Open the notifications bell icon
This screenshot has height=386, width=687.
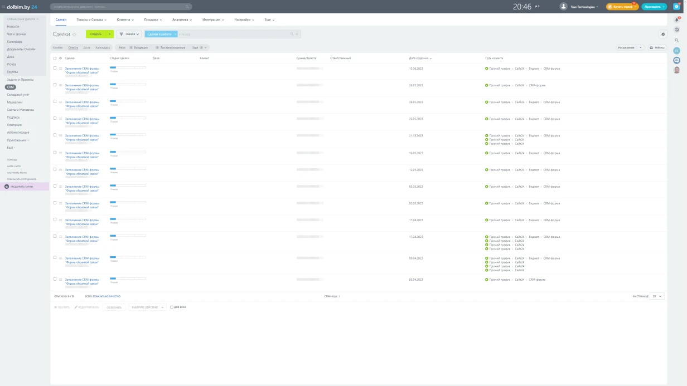click(676, 20)
